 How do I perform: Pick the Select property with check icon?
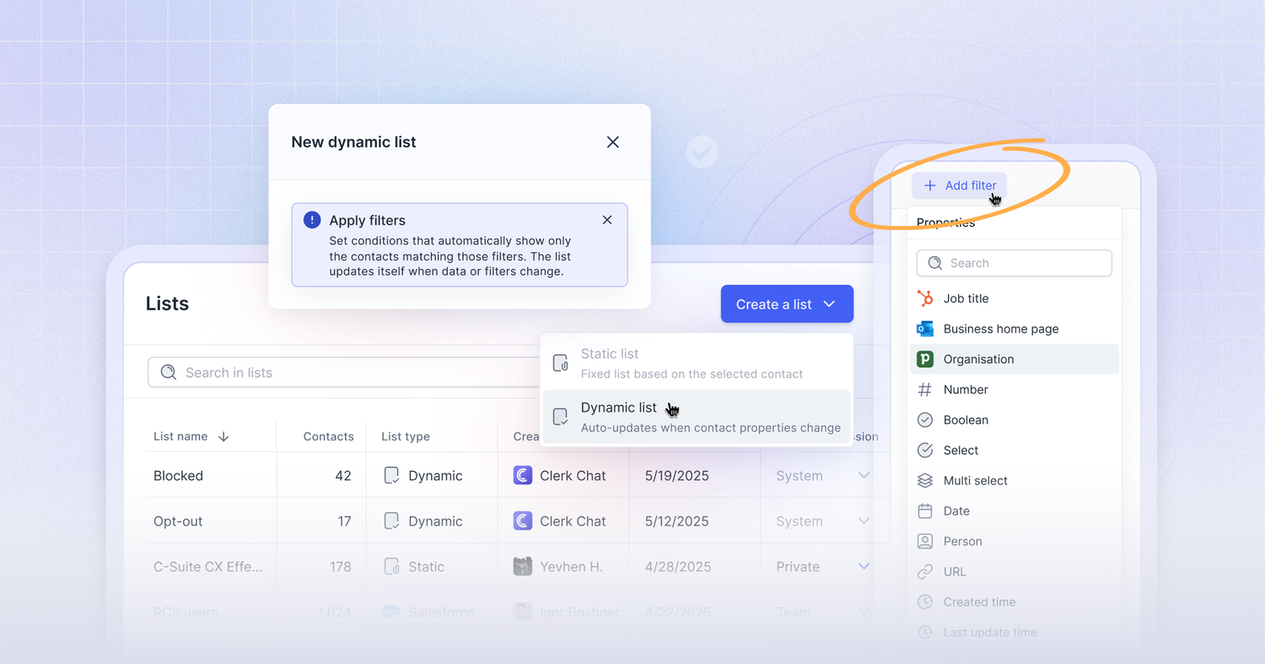click(x=961, y=450)
